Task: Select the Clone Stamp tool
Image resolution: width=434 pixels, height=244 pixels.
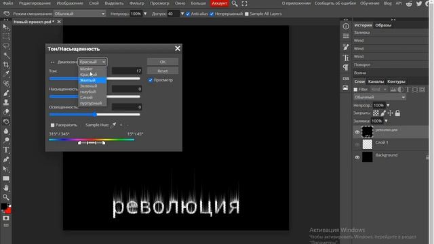Action: [6, 102]
